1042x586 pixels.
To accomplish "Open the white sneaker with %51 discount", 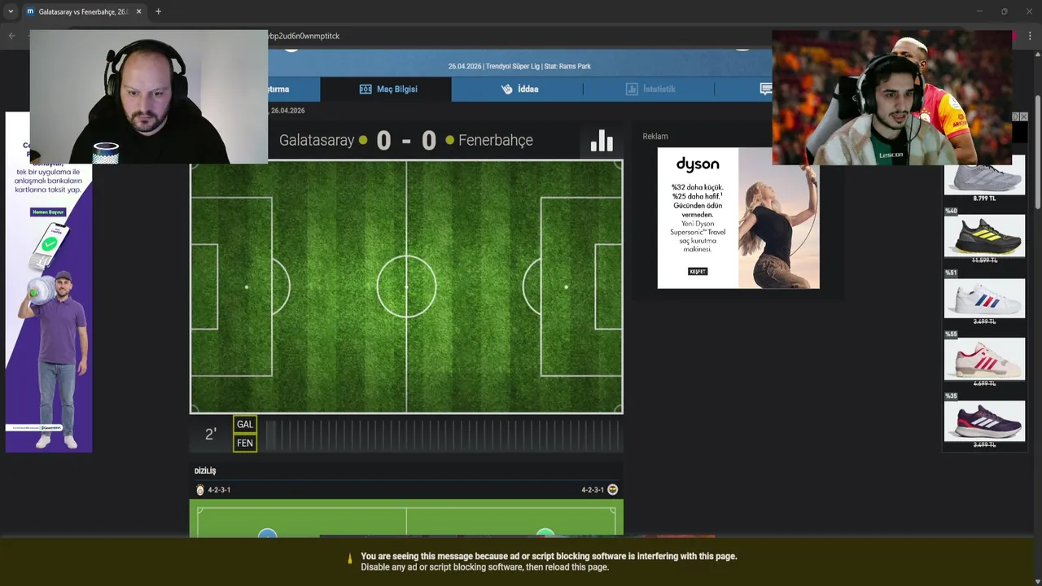I will (x=984, y=298).
